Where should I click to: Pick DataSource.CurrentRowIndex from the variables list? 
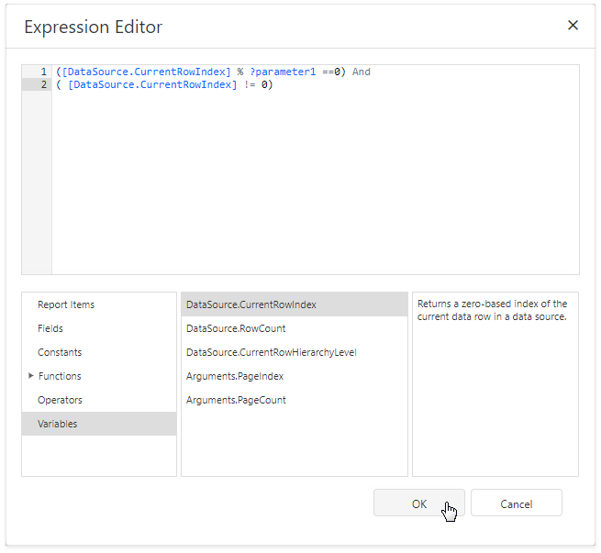pos(295,304)
